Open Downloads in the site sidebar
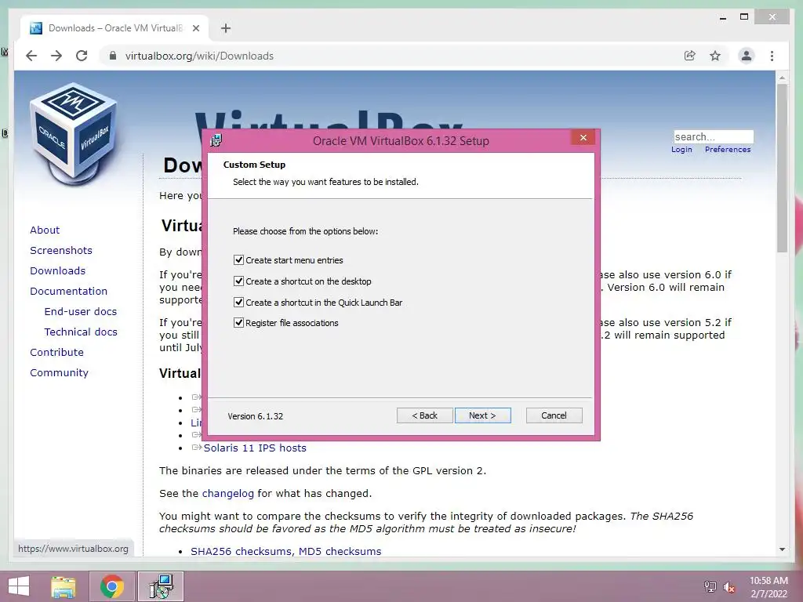Screen dimensions: 803x602 pos(58,270)
